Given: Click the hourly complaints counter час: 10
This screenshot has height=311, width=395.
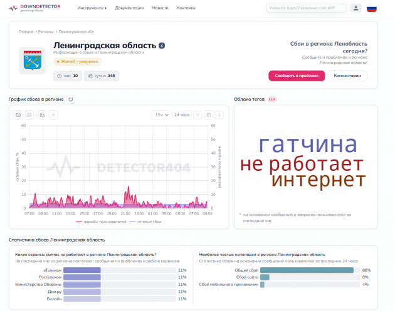Looking at the screenshot, I should [x=68, y=76].
